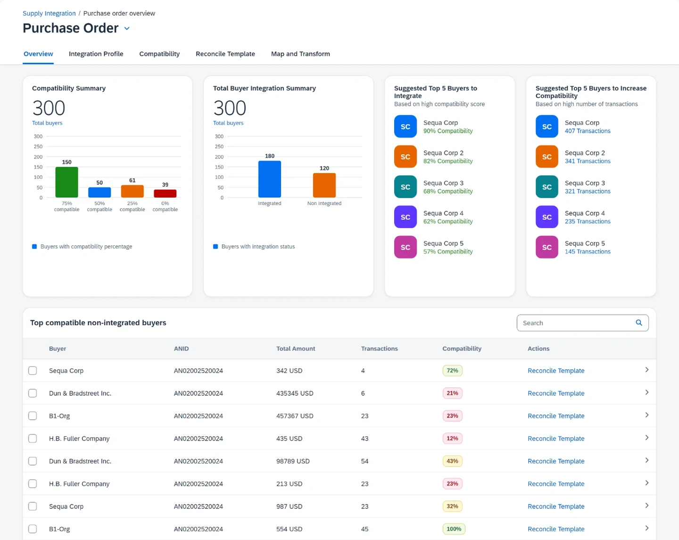This screenshot has width=679, height=540.
Task: Click Sequa Corp 5 avatar with 145 Transactions
Action: pyautogui.click(x=547, y=247)
